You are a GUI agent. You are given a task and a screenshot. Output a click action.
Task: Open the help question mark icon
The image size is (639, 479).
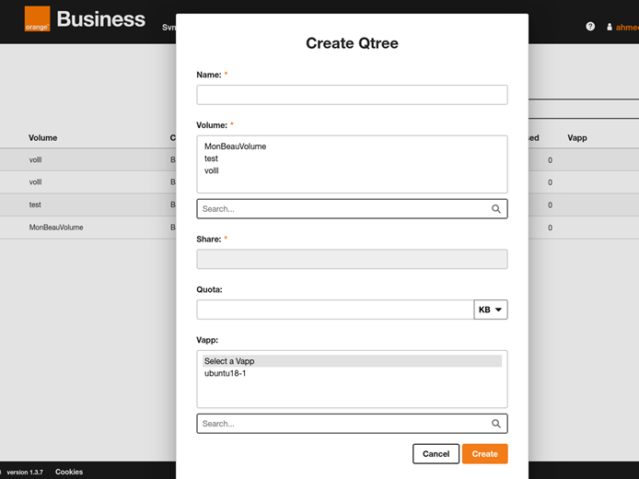590,27
